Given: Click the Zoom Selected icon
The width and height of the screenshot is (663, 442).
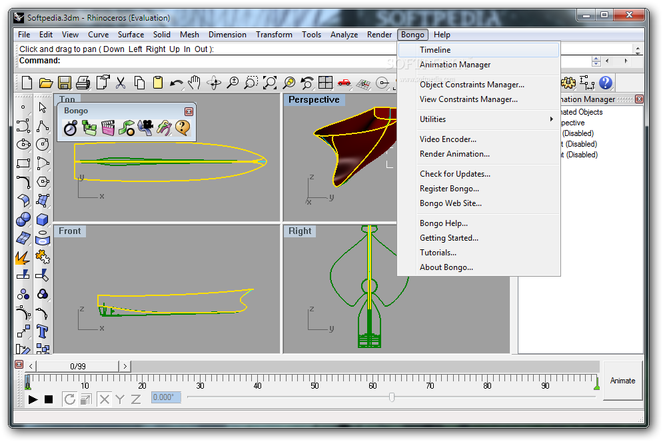Looking at the screenshot, I should (289, 83).
